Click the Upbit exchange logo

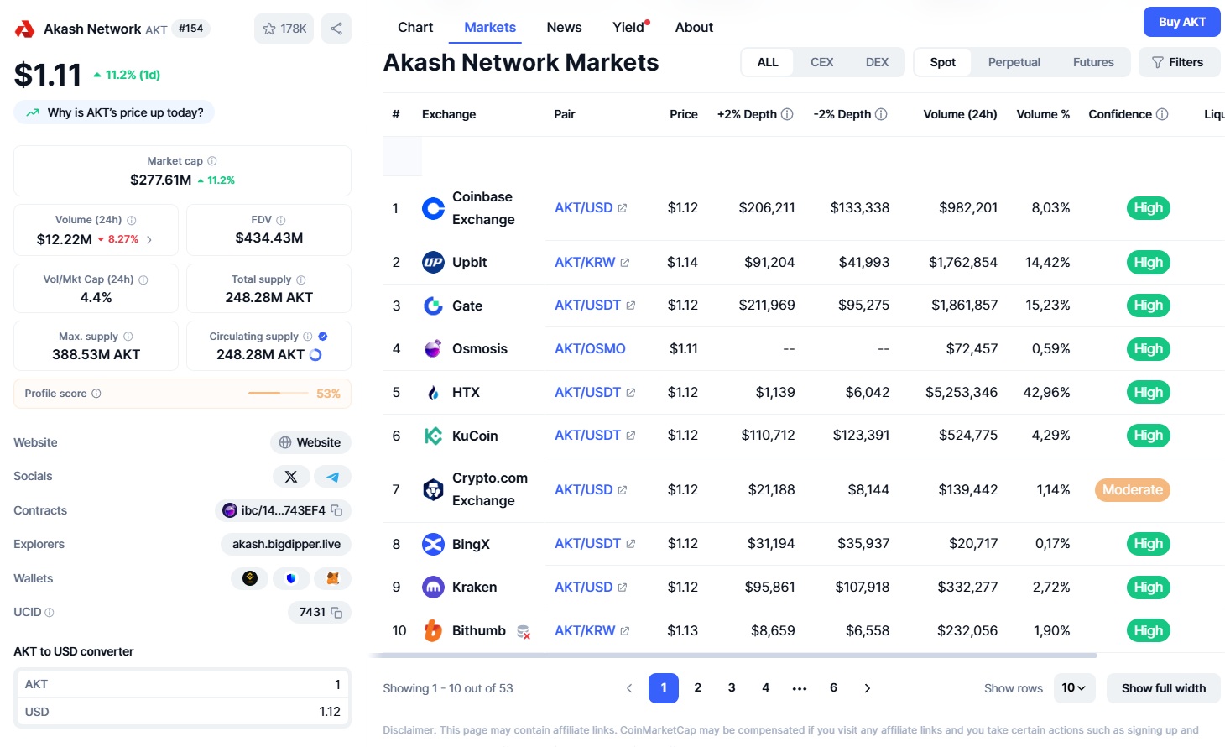click(433, 263)
